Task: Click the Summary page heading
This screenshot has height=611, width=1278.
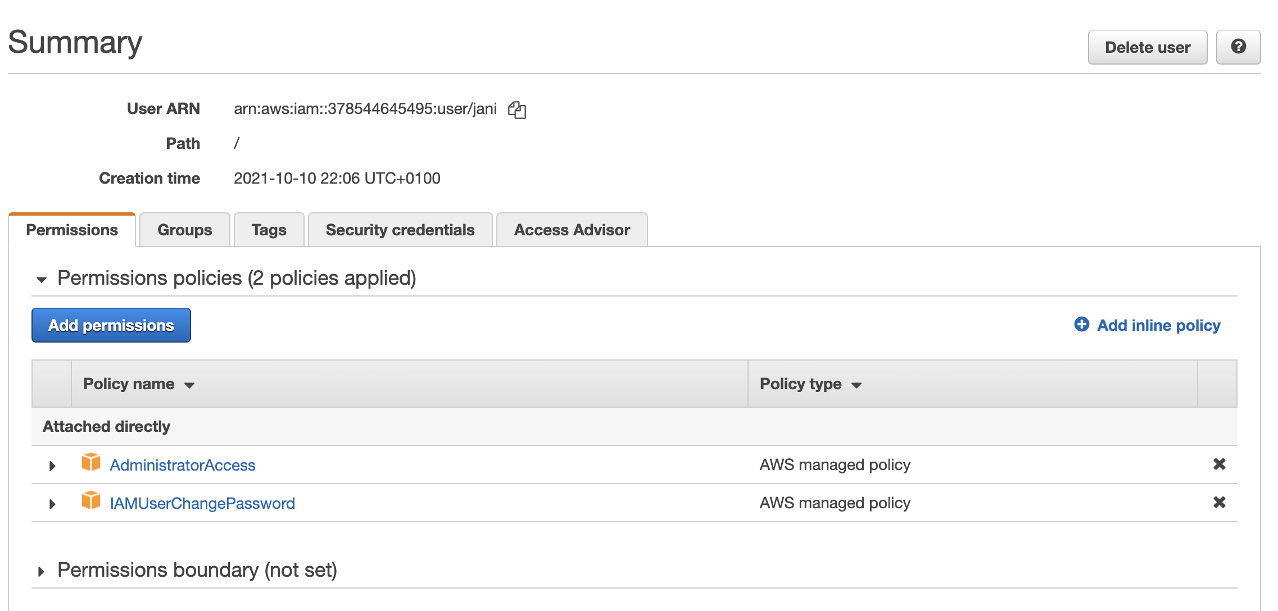Action: tap(75, 42)
